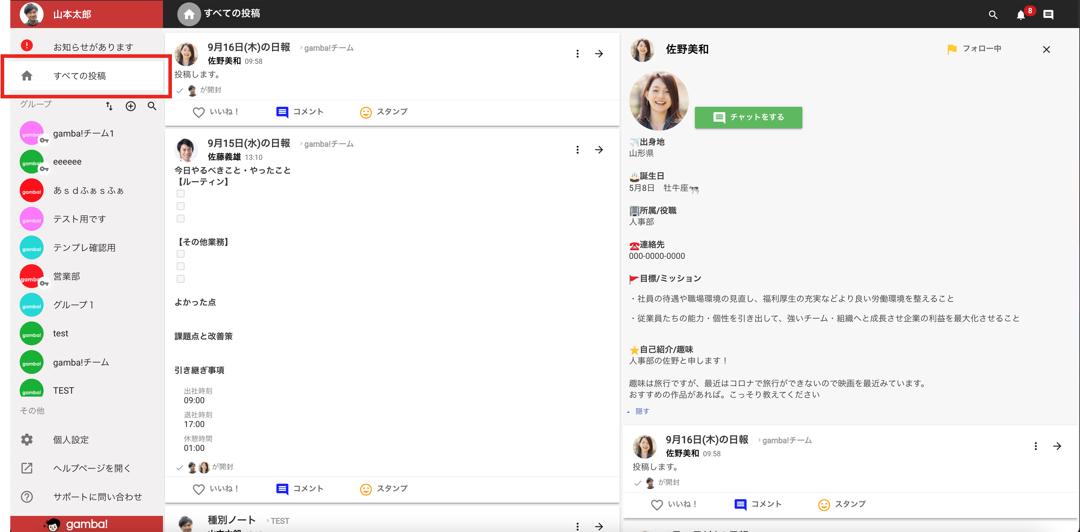Open the chat messages icon in header

click(1049, 15)
